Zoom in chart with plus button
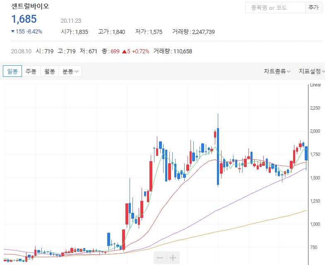The width and height of the screenshot is (325, 265). 173,258
